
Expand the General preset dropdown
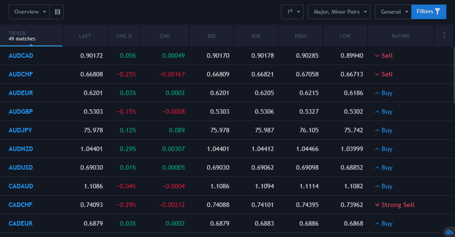393,12
